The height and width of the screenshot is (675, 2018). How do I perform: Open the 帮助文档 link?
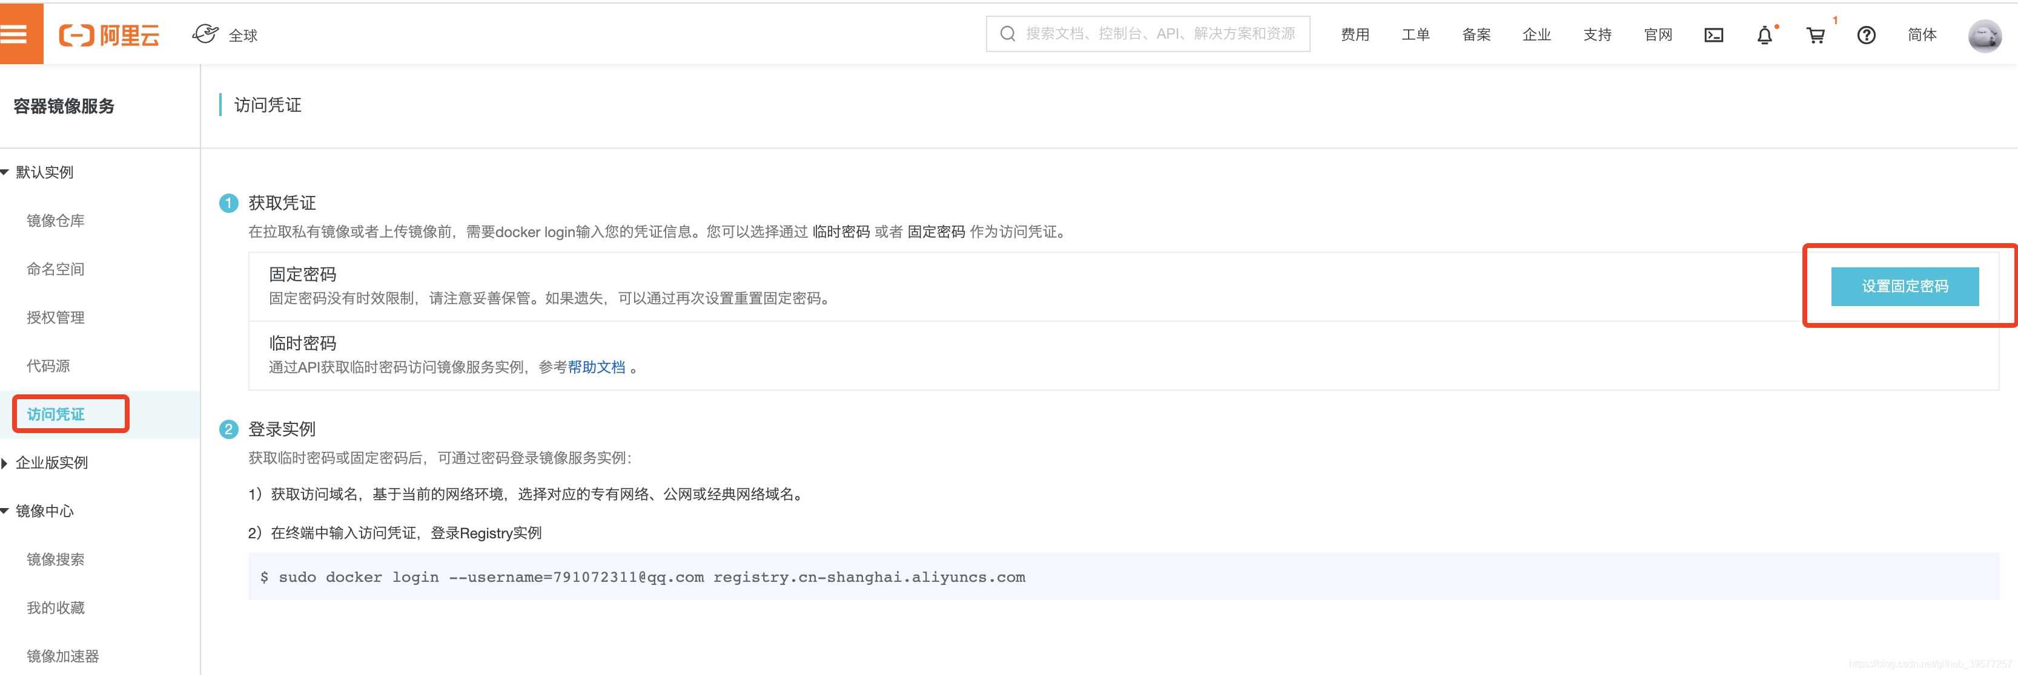point(596,368)
